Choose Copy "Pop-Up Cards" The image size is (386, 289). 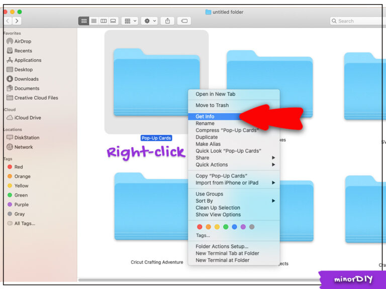[234, 176]
